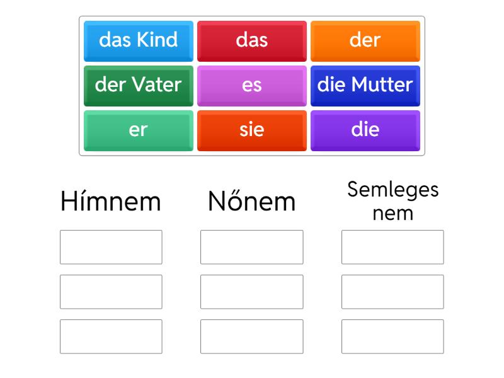Click the top empty box under Nőnem
Screen dimensions: 504x378
tap(252, 247)
